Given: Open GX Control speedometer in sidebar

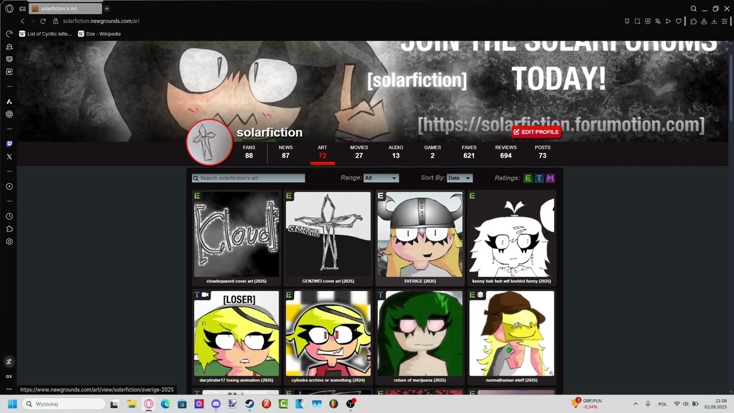Looking at the screenshot, I should (x=9, y=34).
